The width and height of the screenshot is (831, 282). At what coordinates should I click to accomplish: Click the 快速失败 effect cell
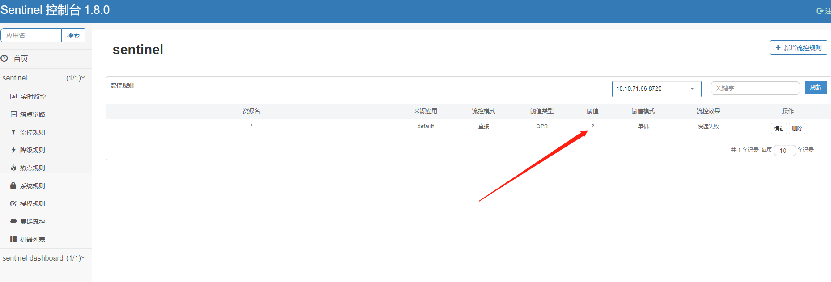tap(708, 126)
